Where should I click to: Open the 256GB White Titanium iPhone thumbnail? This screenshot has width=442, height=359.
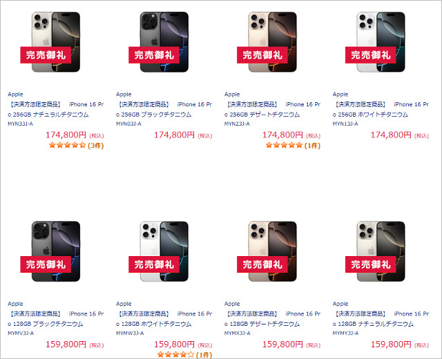381,42
